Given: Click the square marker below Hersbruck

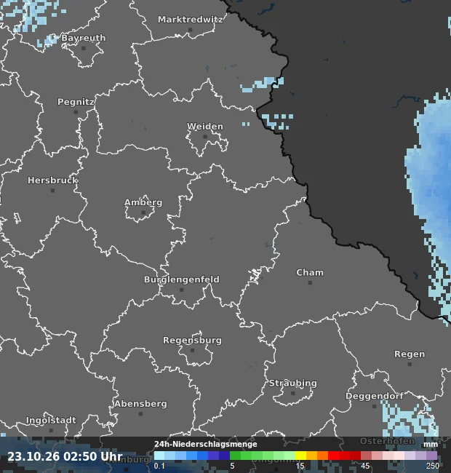Looking at the screenshot, I should 53,191.
